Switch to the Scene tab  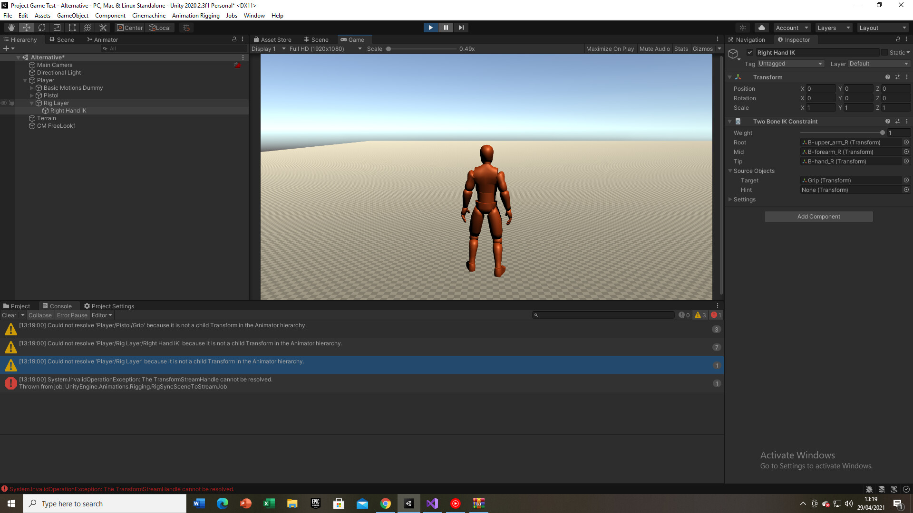316,39
